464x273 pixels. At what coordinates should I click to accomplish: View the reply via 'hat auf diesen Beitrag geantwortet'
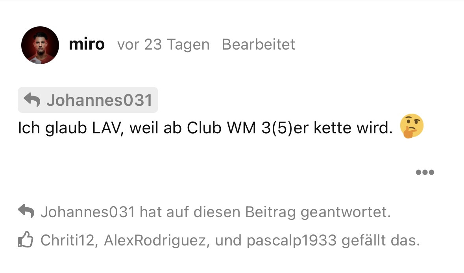click(265, 212)
